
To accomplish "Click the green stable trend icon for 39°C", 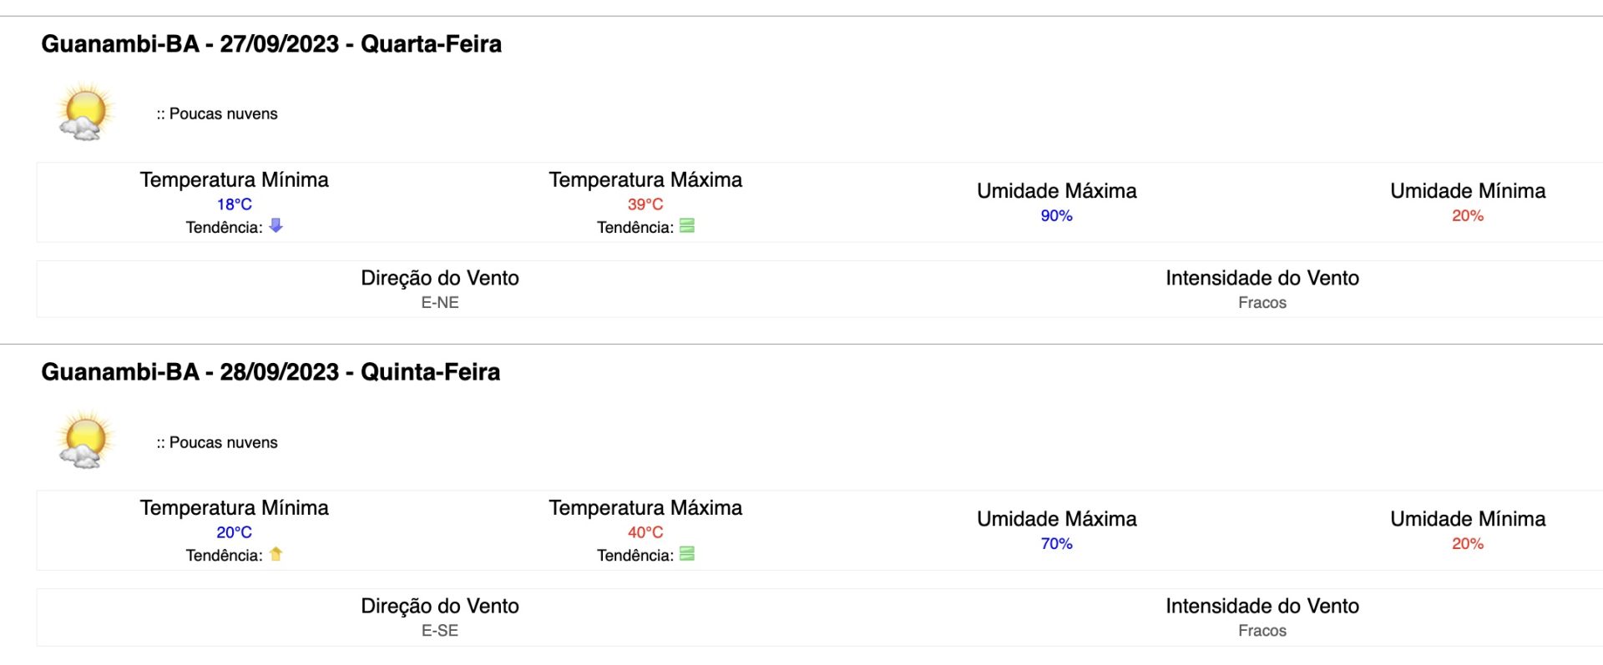I will (x=687, y=225).
